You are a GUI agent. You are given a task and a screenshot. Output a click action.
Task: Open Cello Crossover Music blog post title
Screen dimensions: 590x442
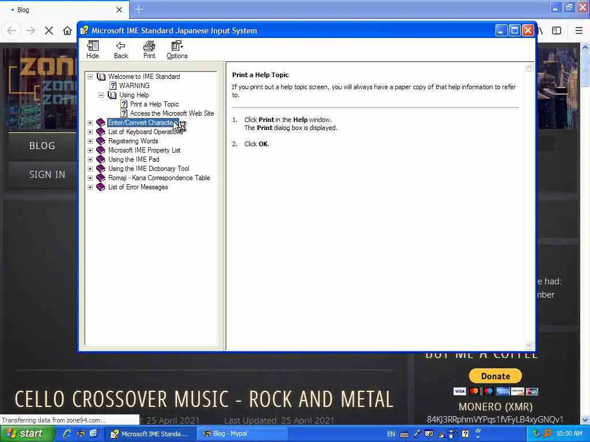tap(204, 399)
